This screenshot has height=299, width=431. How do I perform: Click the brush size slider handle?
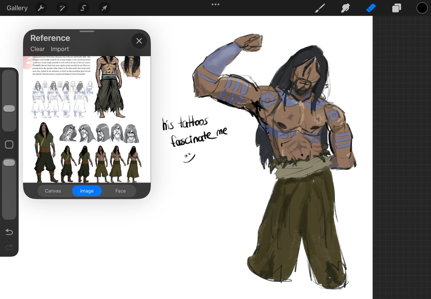[x=9, y=109]
